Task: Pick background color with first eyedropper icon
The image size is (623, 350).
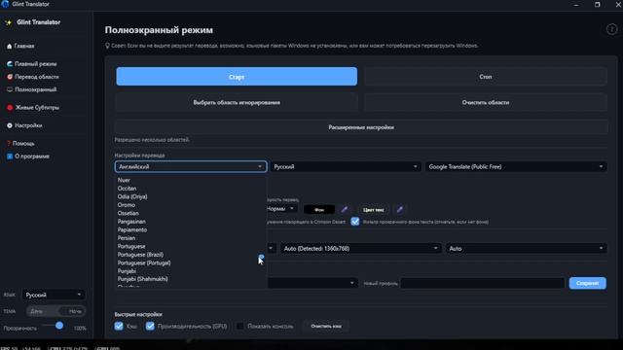Action: 345,209
